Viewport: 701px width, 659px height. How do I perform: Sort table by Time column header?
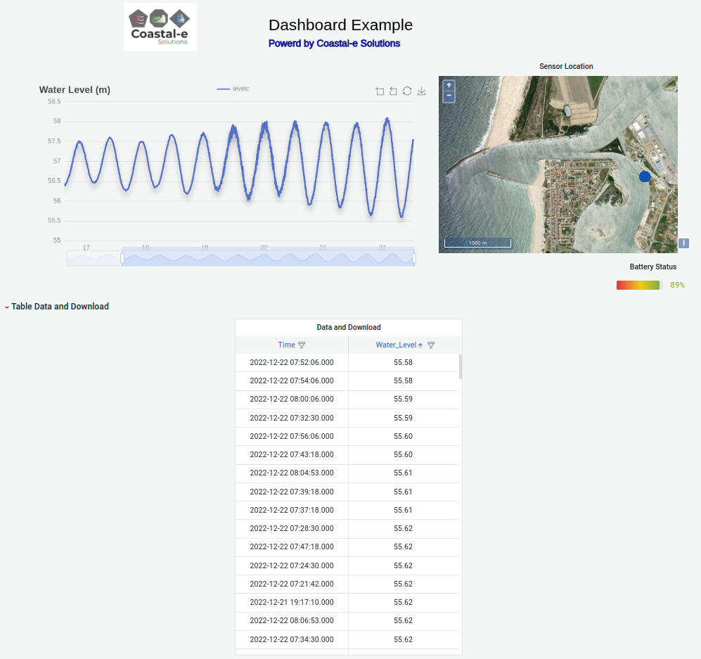(286, 345)
